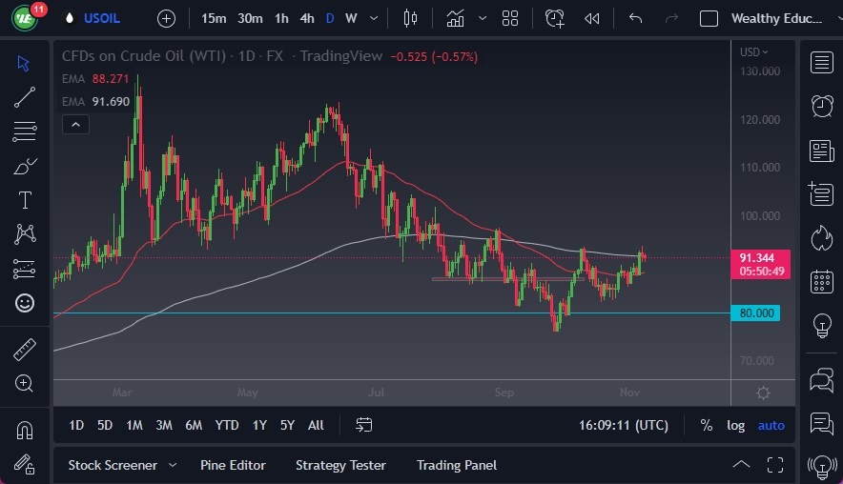Open the calendar panel in right sidebar

(821, 282)
